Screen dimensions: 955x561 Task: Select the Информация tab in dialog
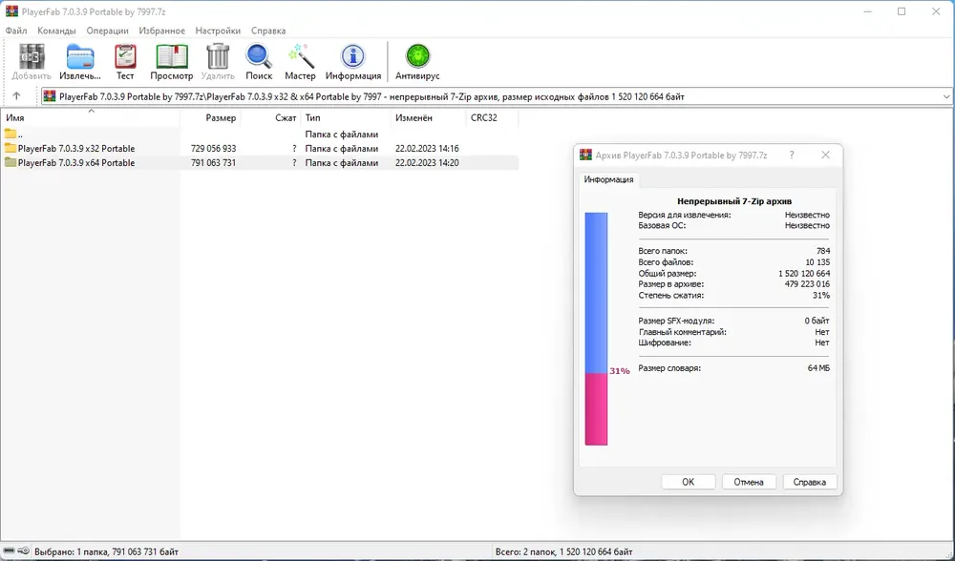click(x=608, y=179)
